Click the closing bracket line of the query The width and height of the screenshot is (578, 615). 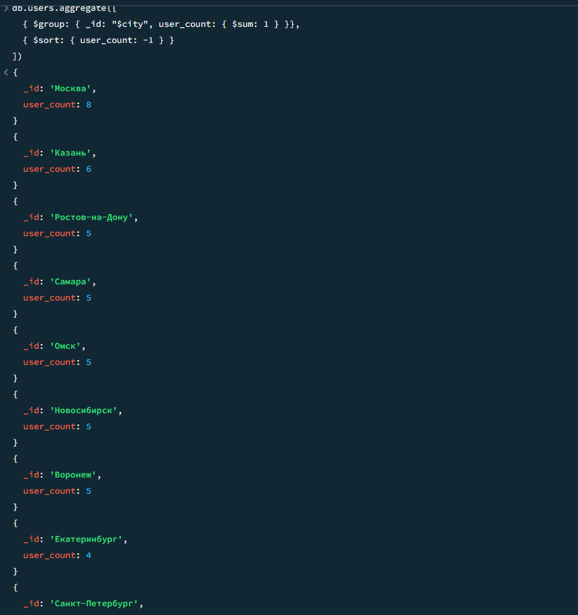tap(17, 56)
